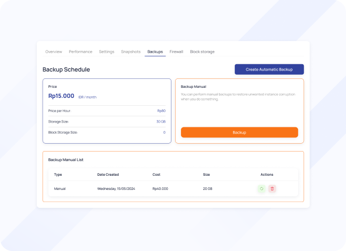
Task: Click the Price per Hour row
Action: (x=107, y=111)
